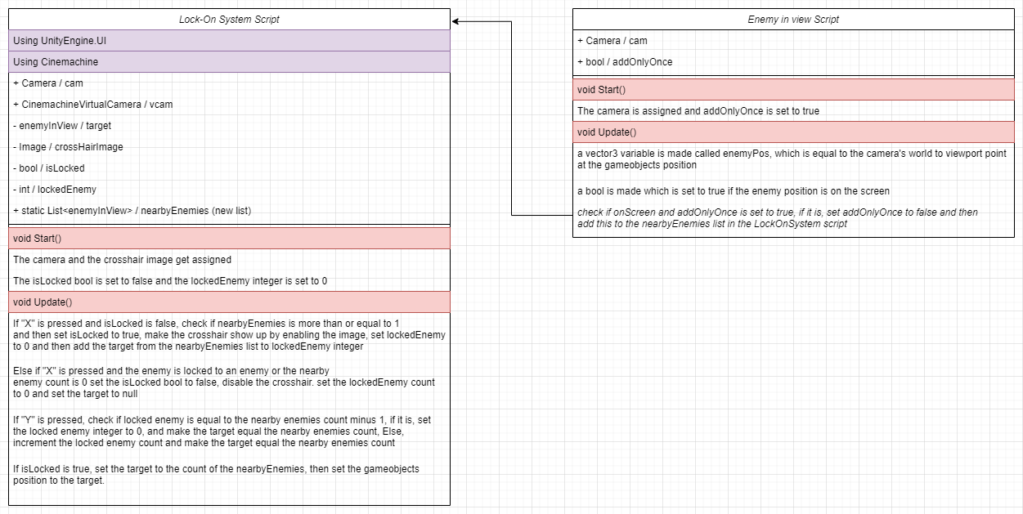Click the Camera / cam field in Lock-On box
Viewport: 1023px width, 514px height.
pos(229,83)
